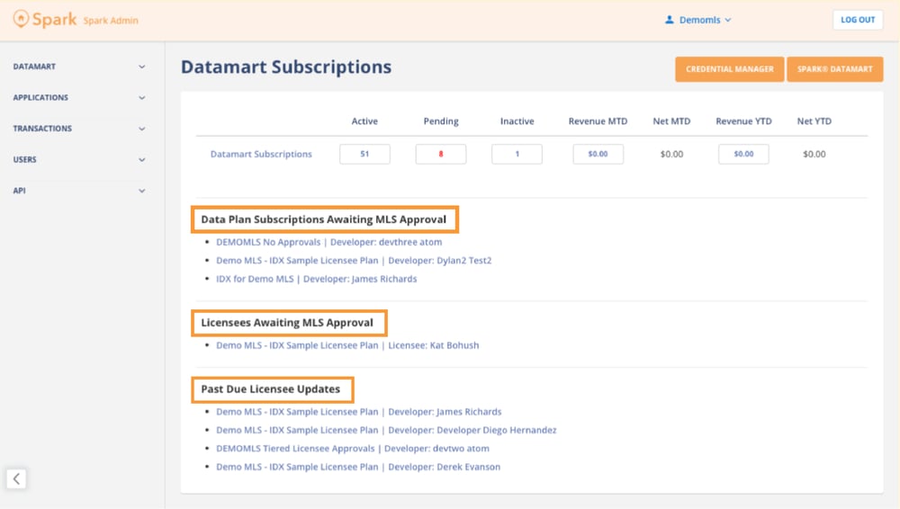Image resolution: width=900 pixels, height=509 pixels.
Task: Expand the Datamart sidebar chevron
Action: pyautogui.click(x=141, y=67)
